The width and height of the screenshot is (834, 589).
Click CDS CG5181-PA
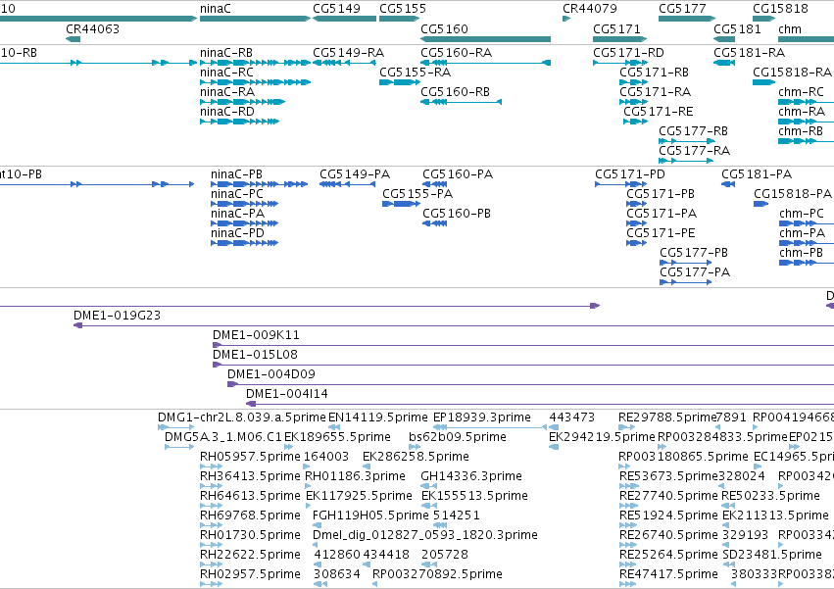(728, 184)
